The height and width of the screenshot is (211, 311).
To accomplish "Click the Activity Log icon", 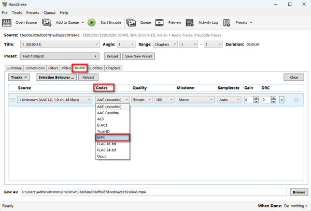I will point(189,23).
